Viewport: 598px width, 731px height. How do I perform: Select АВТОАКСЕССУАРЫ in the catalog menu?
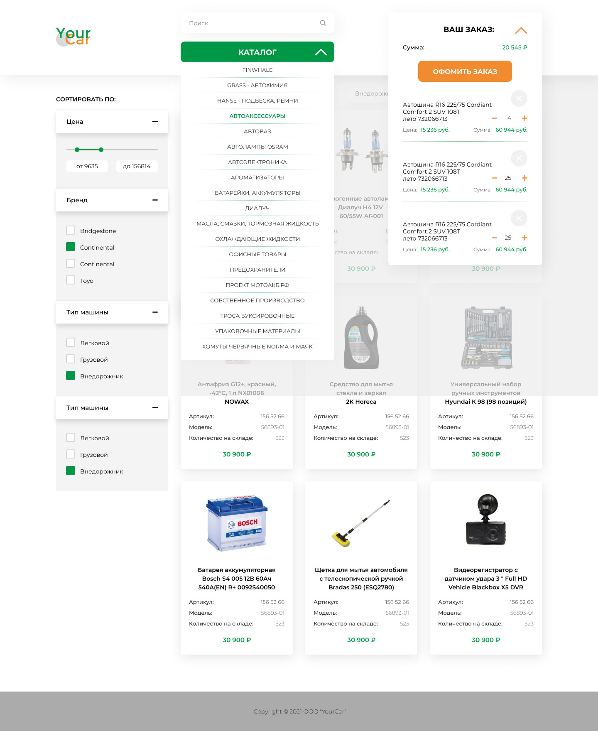pos(257,116)
